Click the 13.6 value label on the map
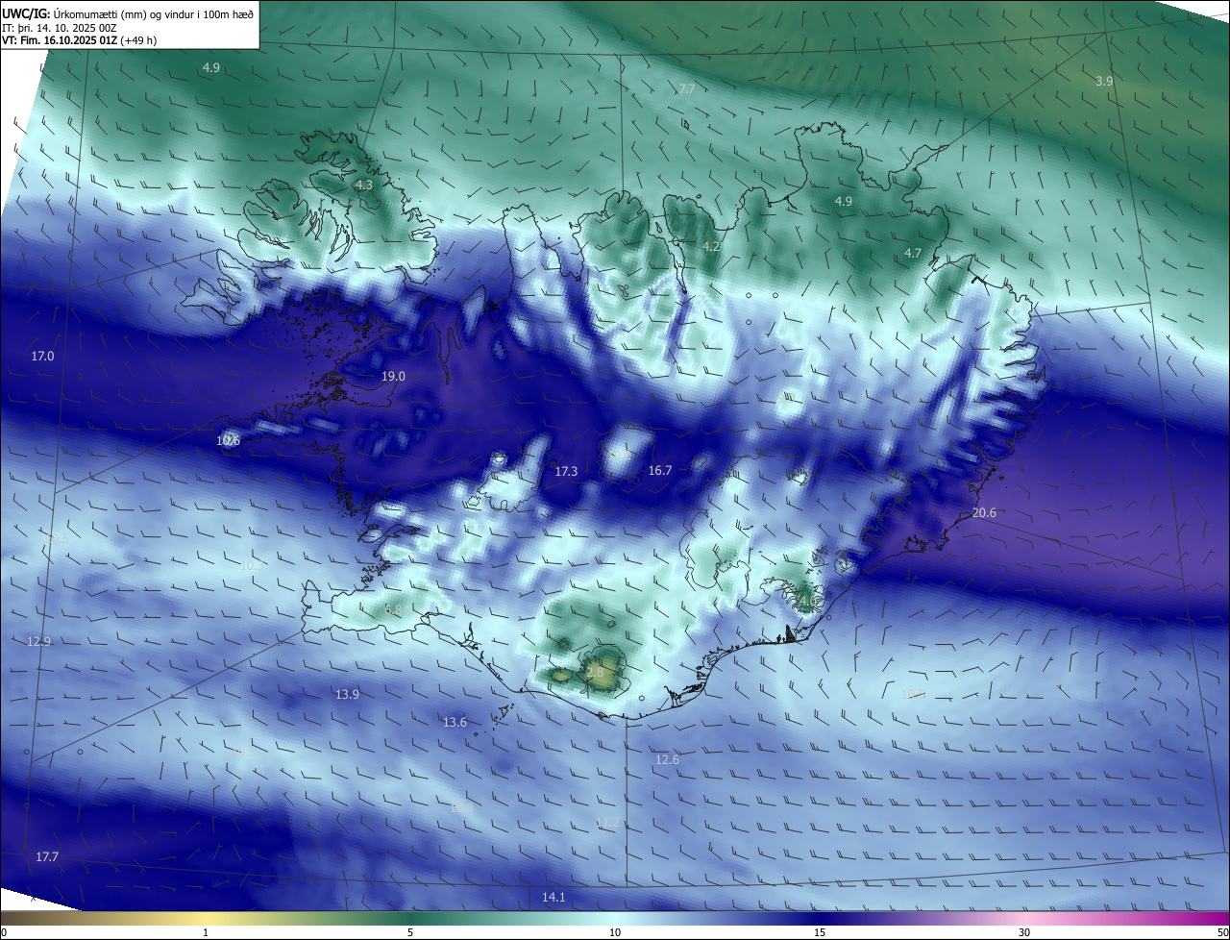The width and height of the screenshot is (1230, 940). [455, 723]
